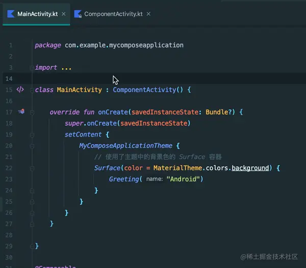Click line number 28 in the gutter
Image resolution: width=306 pixels, height=268 pixels.
(9, 235)
